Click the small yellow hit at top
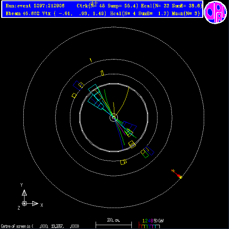 [x=91, y=60]
